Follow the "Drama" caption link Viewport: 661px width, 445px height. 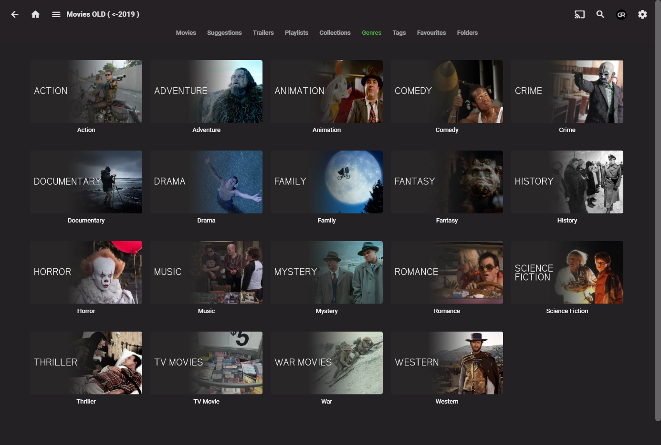tap(206, 221)
